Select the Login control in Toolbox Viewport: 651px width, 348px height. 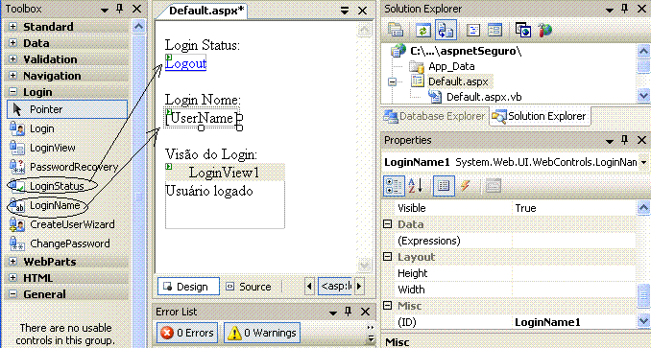coord(41,128)
